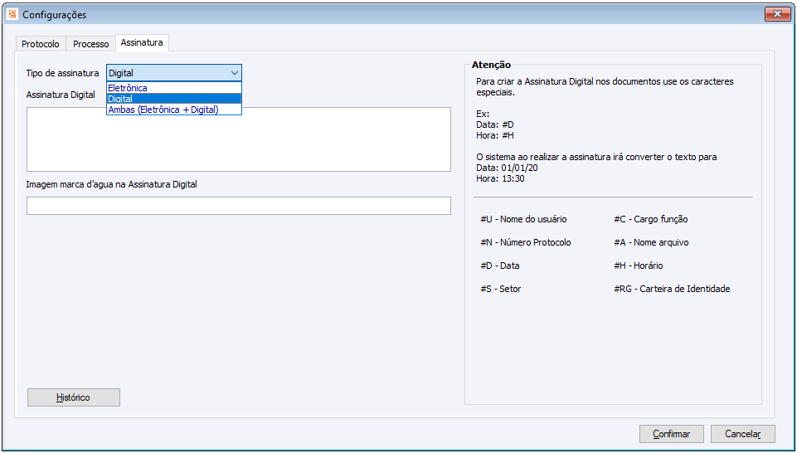Click the #N - Número Protocolo entry
Image resolution: width=797 pixels, height=453 pixels.
526,242
